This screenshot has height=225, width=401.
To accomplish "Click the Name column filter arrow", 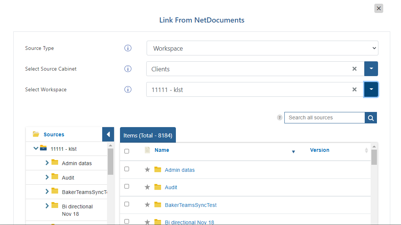I will coord(293,152).
